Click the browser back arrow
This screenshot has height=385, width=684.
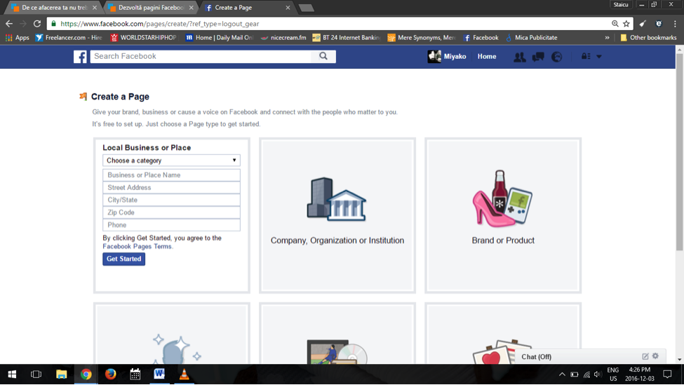point(9,24)
